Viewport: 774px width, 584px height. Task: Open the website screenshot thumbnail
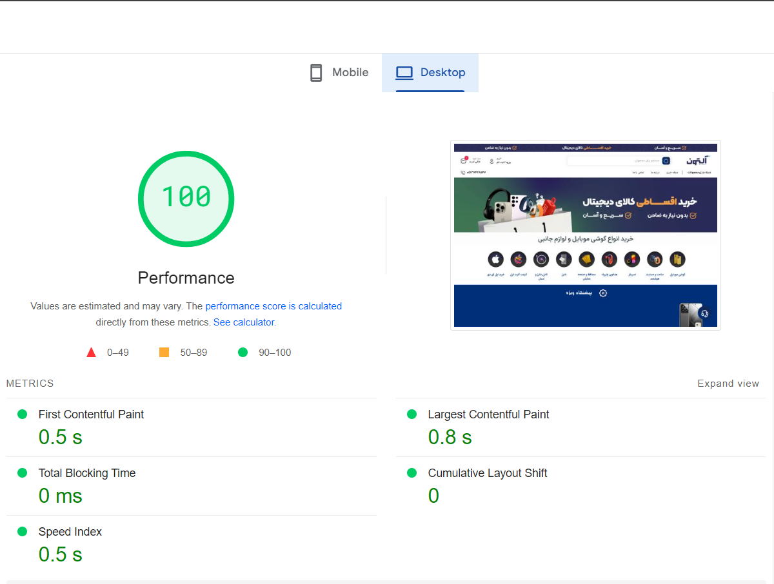coord(586,235)
